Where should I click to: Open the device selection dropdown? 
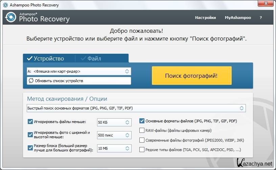[x=79, y=71]
